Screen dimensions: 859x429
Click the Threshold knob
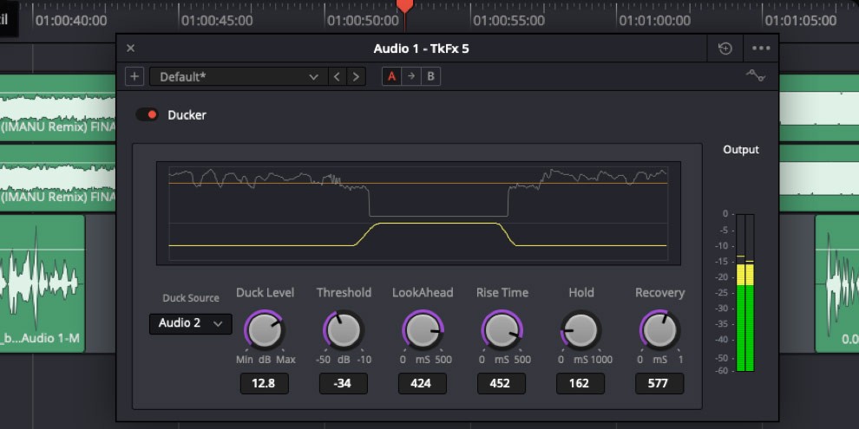tap(344, 329)
